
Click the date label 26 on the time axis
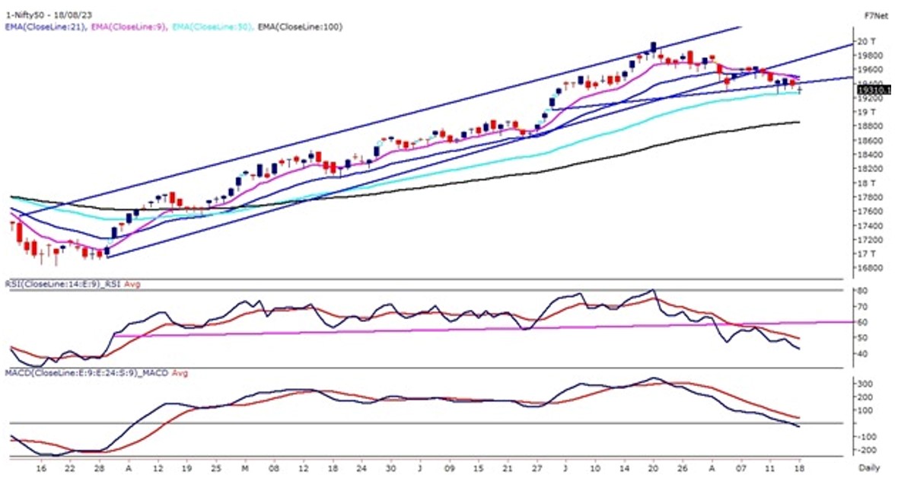tap(683, 468)
